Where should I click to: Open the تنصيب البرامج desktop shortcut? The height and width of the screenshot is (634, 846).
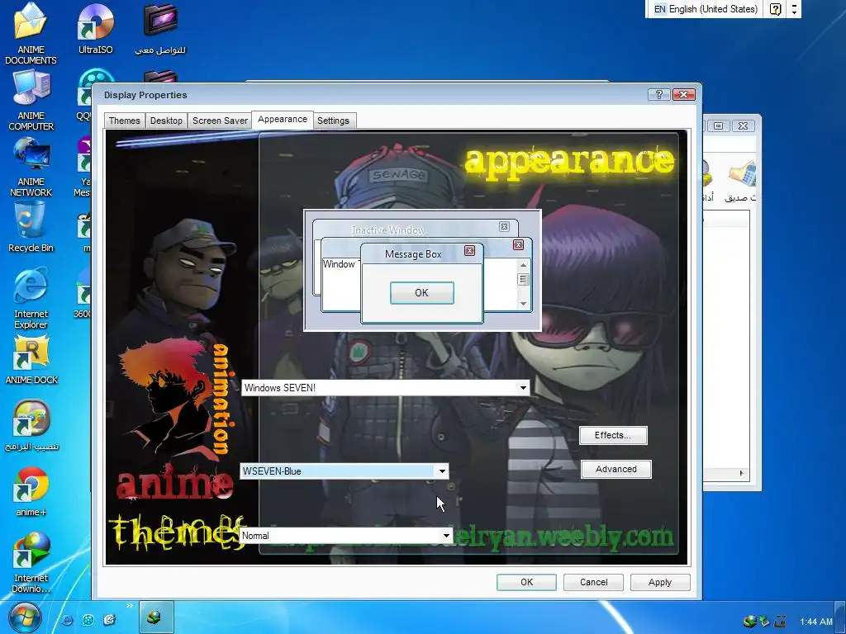pyautogui.click(x=31, y=425)
